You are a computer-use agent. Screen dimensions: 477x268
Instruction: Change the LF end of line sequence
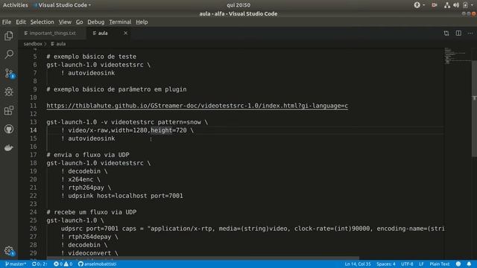click(421, 264)
